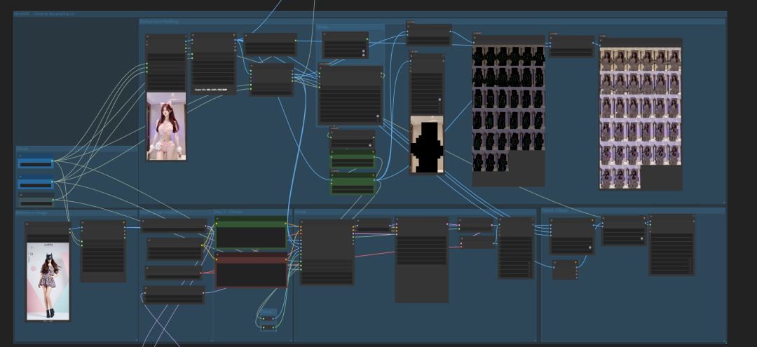Toggle switch on the mask preview node

point(439,100)
